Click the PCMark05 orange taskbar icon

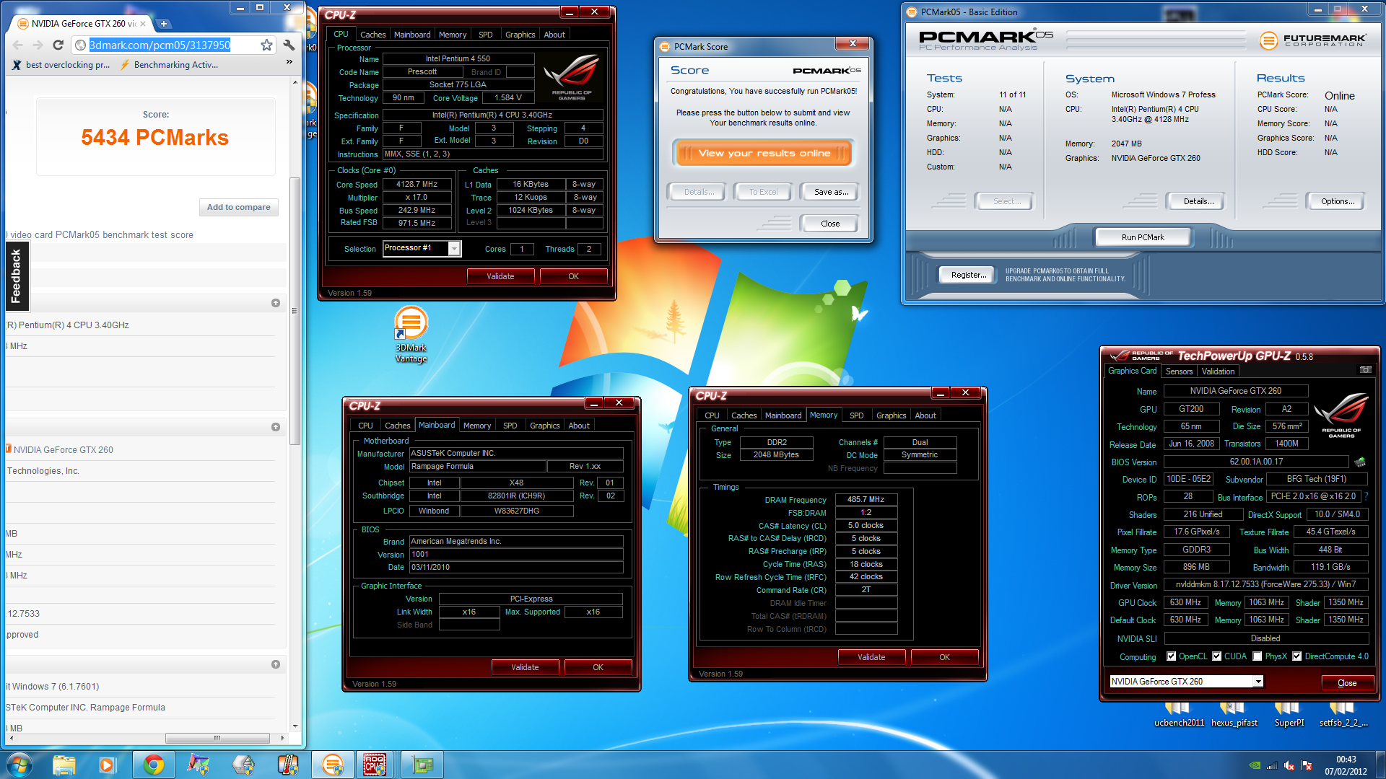coord(332,765)
